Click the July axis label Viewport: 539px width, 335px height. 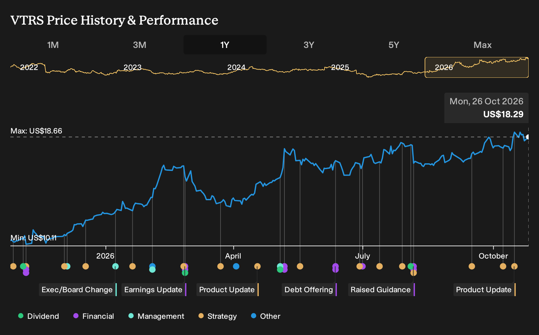pyautogui.click(x=362, y=256)
